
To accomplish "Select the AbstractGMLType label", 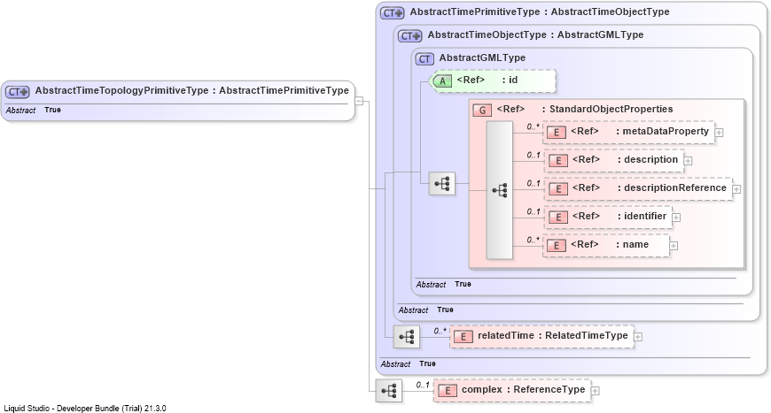I will [x=482, y=57].
